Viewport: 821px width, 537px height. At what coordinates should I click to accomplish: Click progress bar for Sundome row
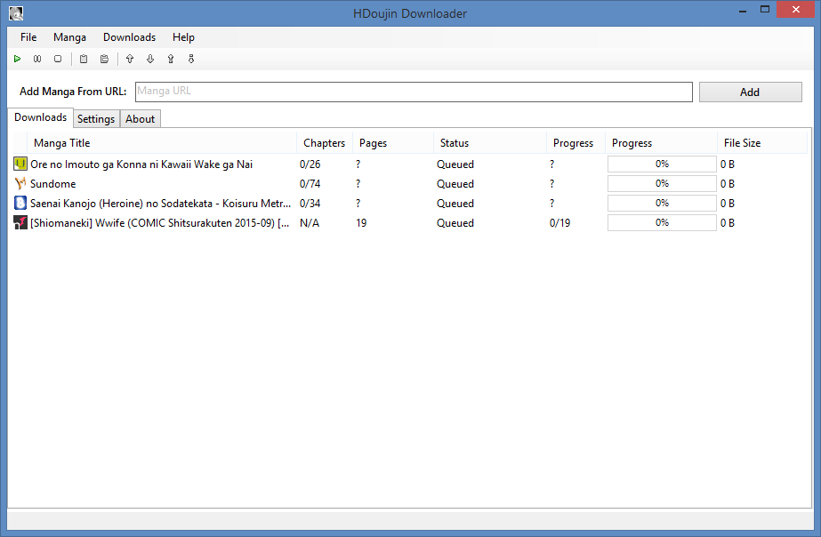point(662,183)
